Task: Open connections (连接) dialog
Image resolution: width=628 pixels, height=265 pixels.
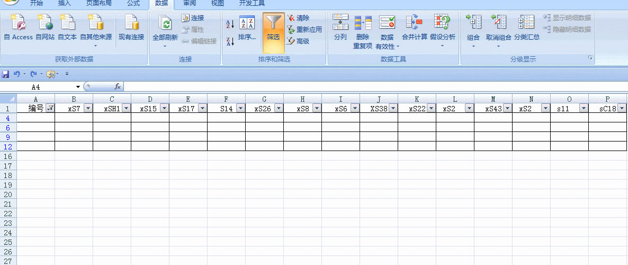Action: point(193,17)
